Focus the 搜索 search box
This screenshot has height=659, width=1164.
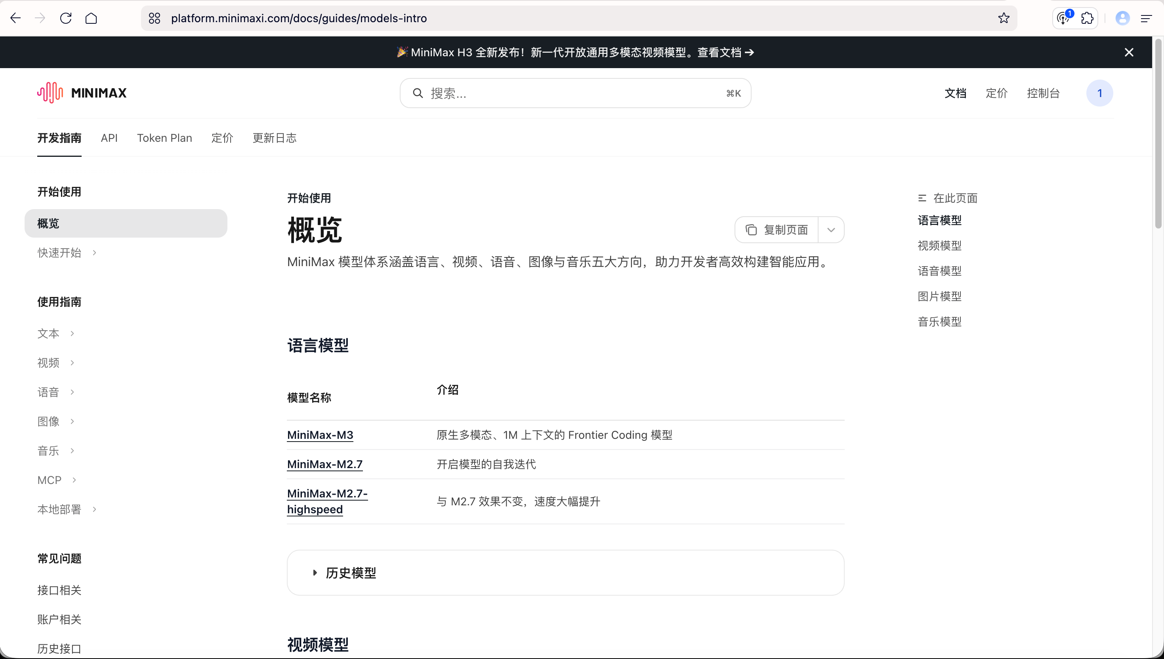tap(575, 93)
